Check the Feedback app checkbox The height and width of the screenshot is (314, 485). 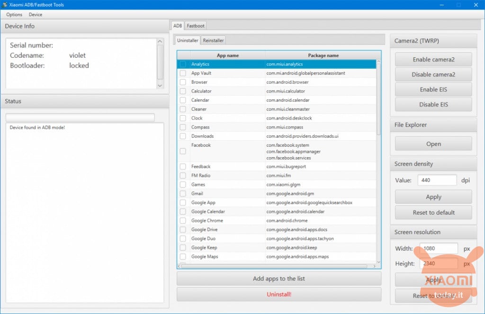click(183, 166)
